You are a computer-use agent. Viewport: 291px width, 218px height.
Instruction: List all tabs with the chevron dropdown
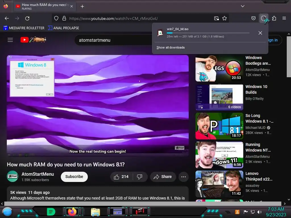click(x=243, y=6)
